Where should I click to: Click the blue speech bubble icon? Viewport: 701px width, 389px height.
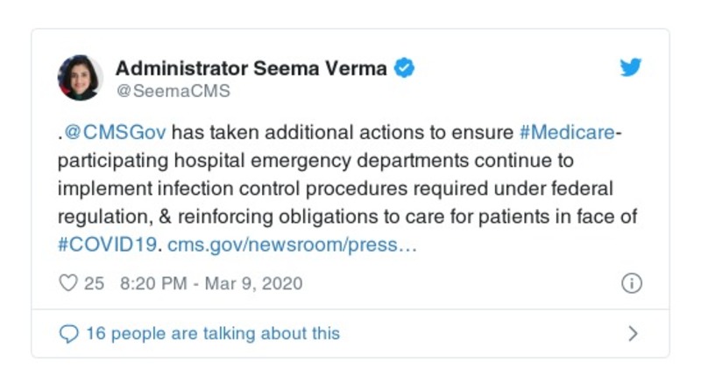pyautogui.click(x=68, y=333)
